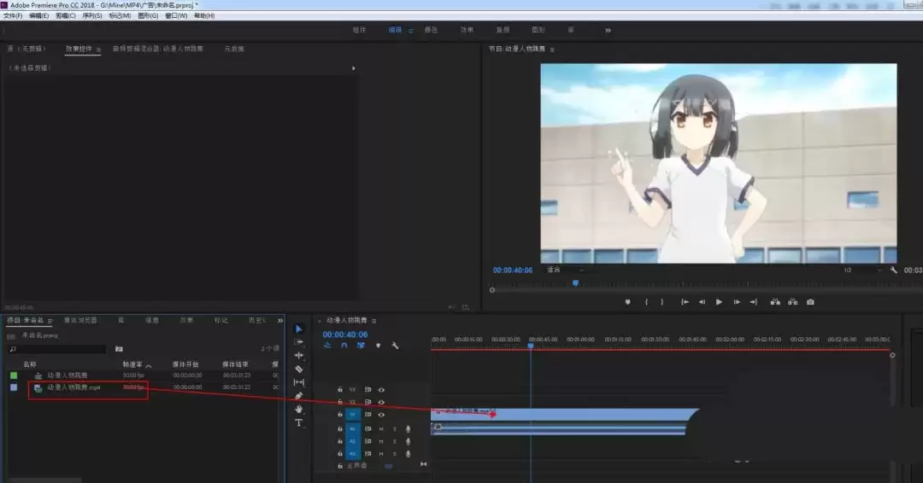Viewport: 923px width, 483px height.
Task: Click the Extract button in Program monitor
Action: tap(793, 302)
